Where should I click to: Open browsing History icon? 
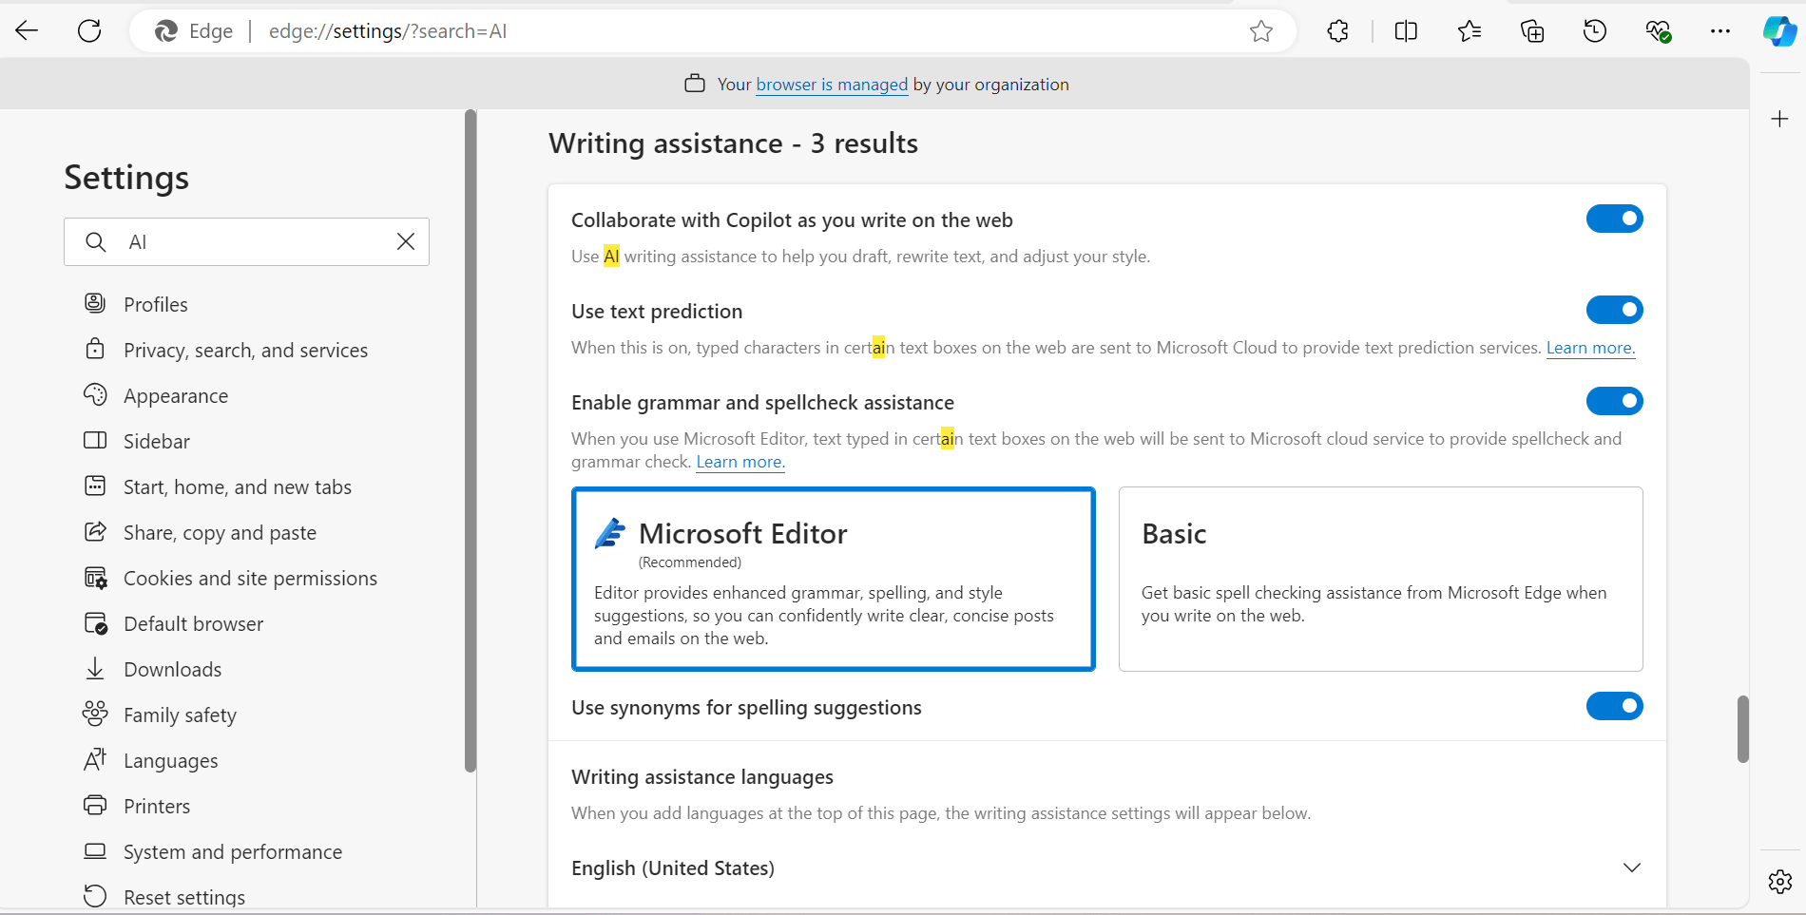pos(1595,31)
